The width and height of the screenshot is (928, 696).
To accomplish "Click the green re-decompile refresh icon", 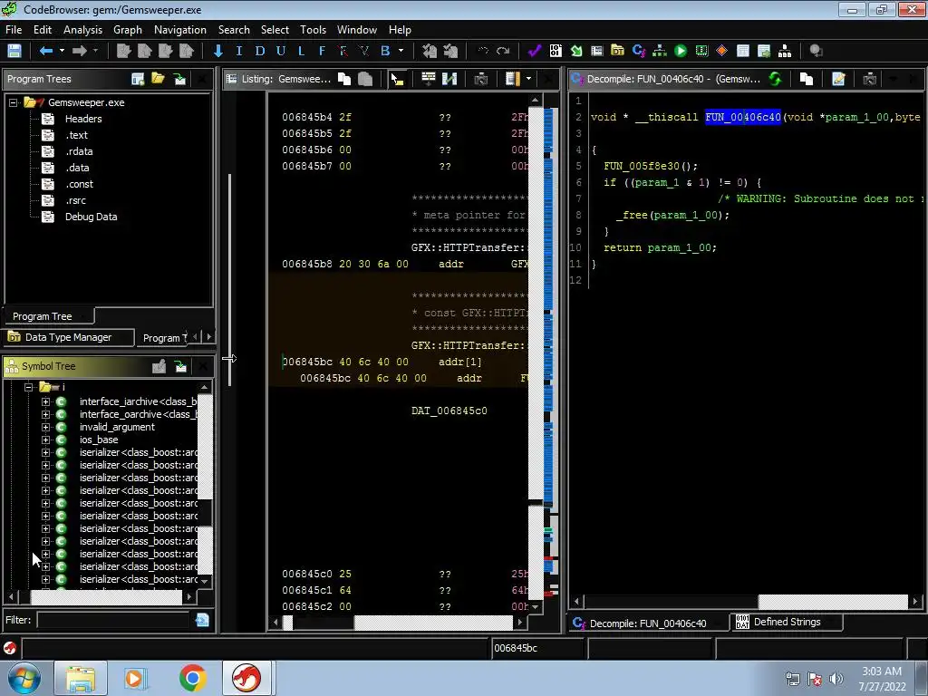I will tap(775, 79).
